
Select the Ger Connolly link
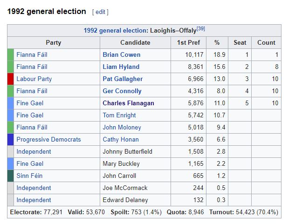[122, 91]
